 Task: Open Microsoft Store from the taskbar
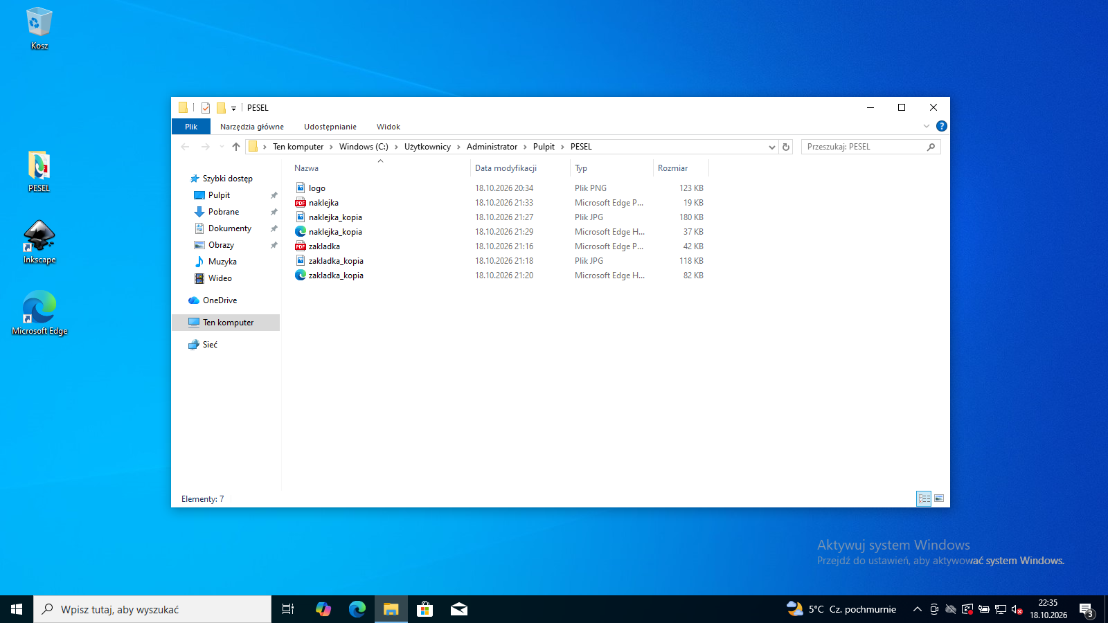pyautogui.click(x=425, y=609)
